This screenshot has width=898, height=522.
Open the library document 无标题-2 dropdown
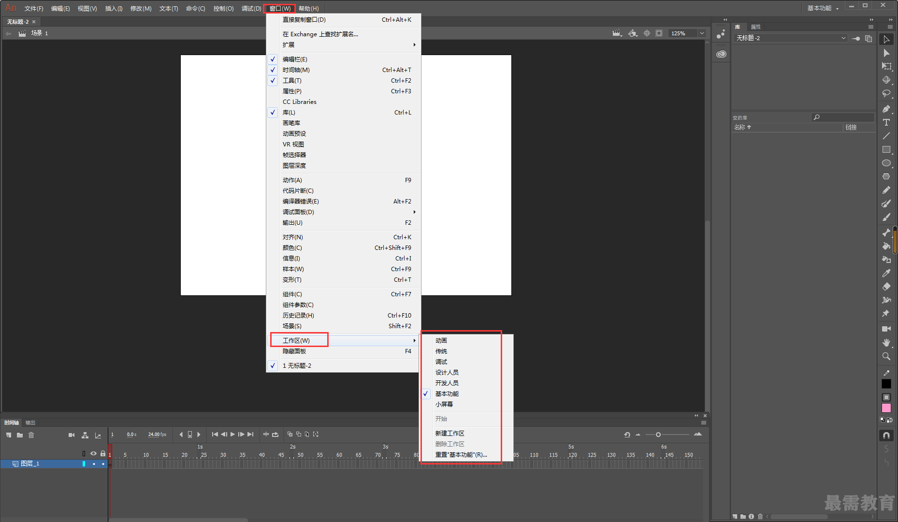pos(791,38)
